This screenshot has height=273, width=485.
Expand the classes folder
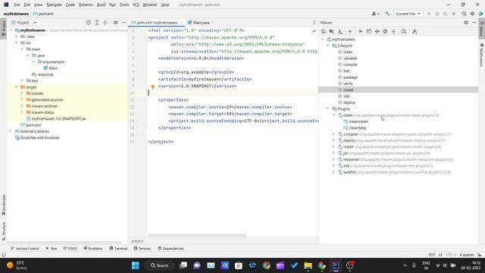22,93
